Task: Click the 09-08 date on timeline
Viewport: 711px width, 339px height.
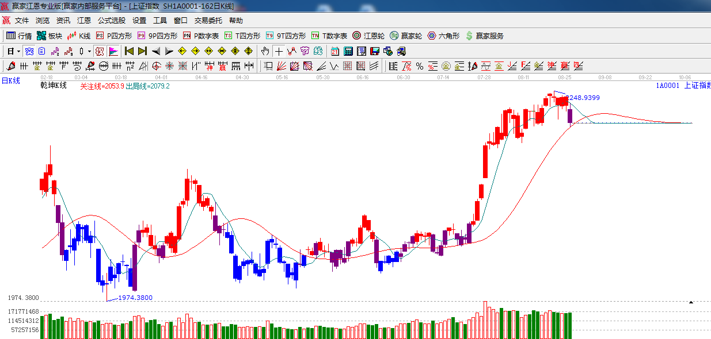Action: click(x=604, y=77)
